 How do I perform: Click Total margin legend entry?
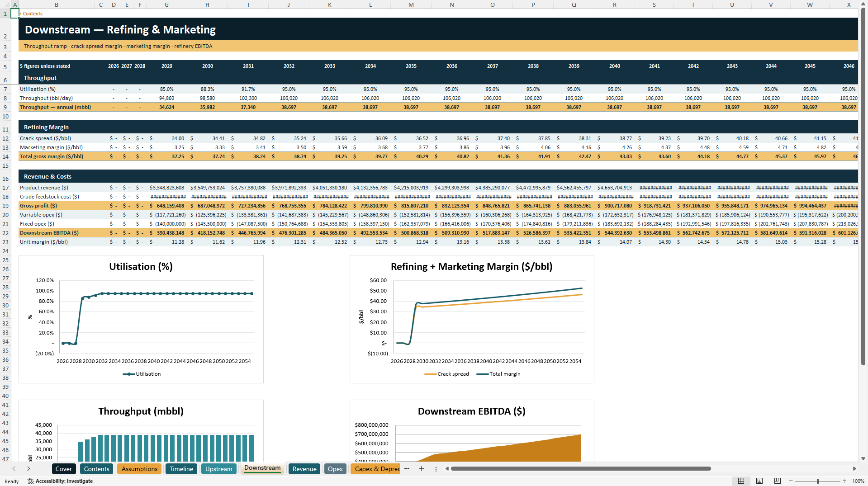[x=498, y=374]
